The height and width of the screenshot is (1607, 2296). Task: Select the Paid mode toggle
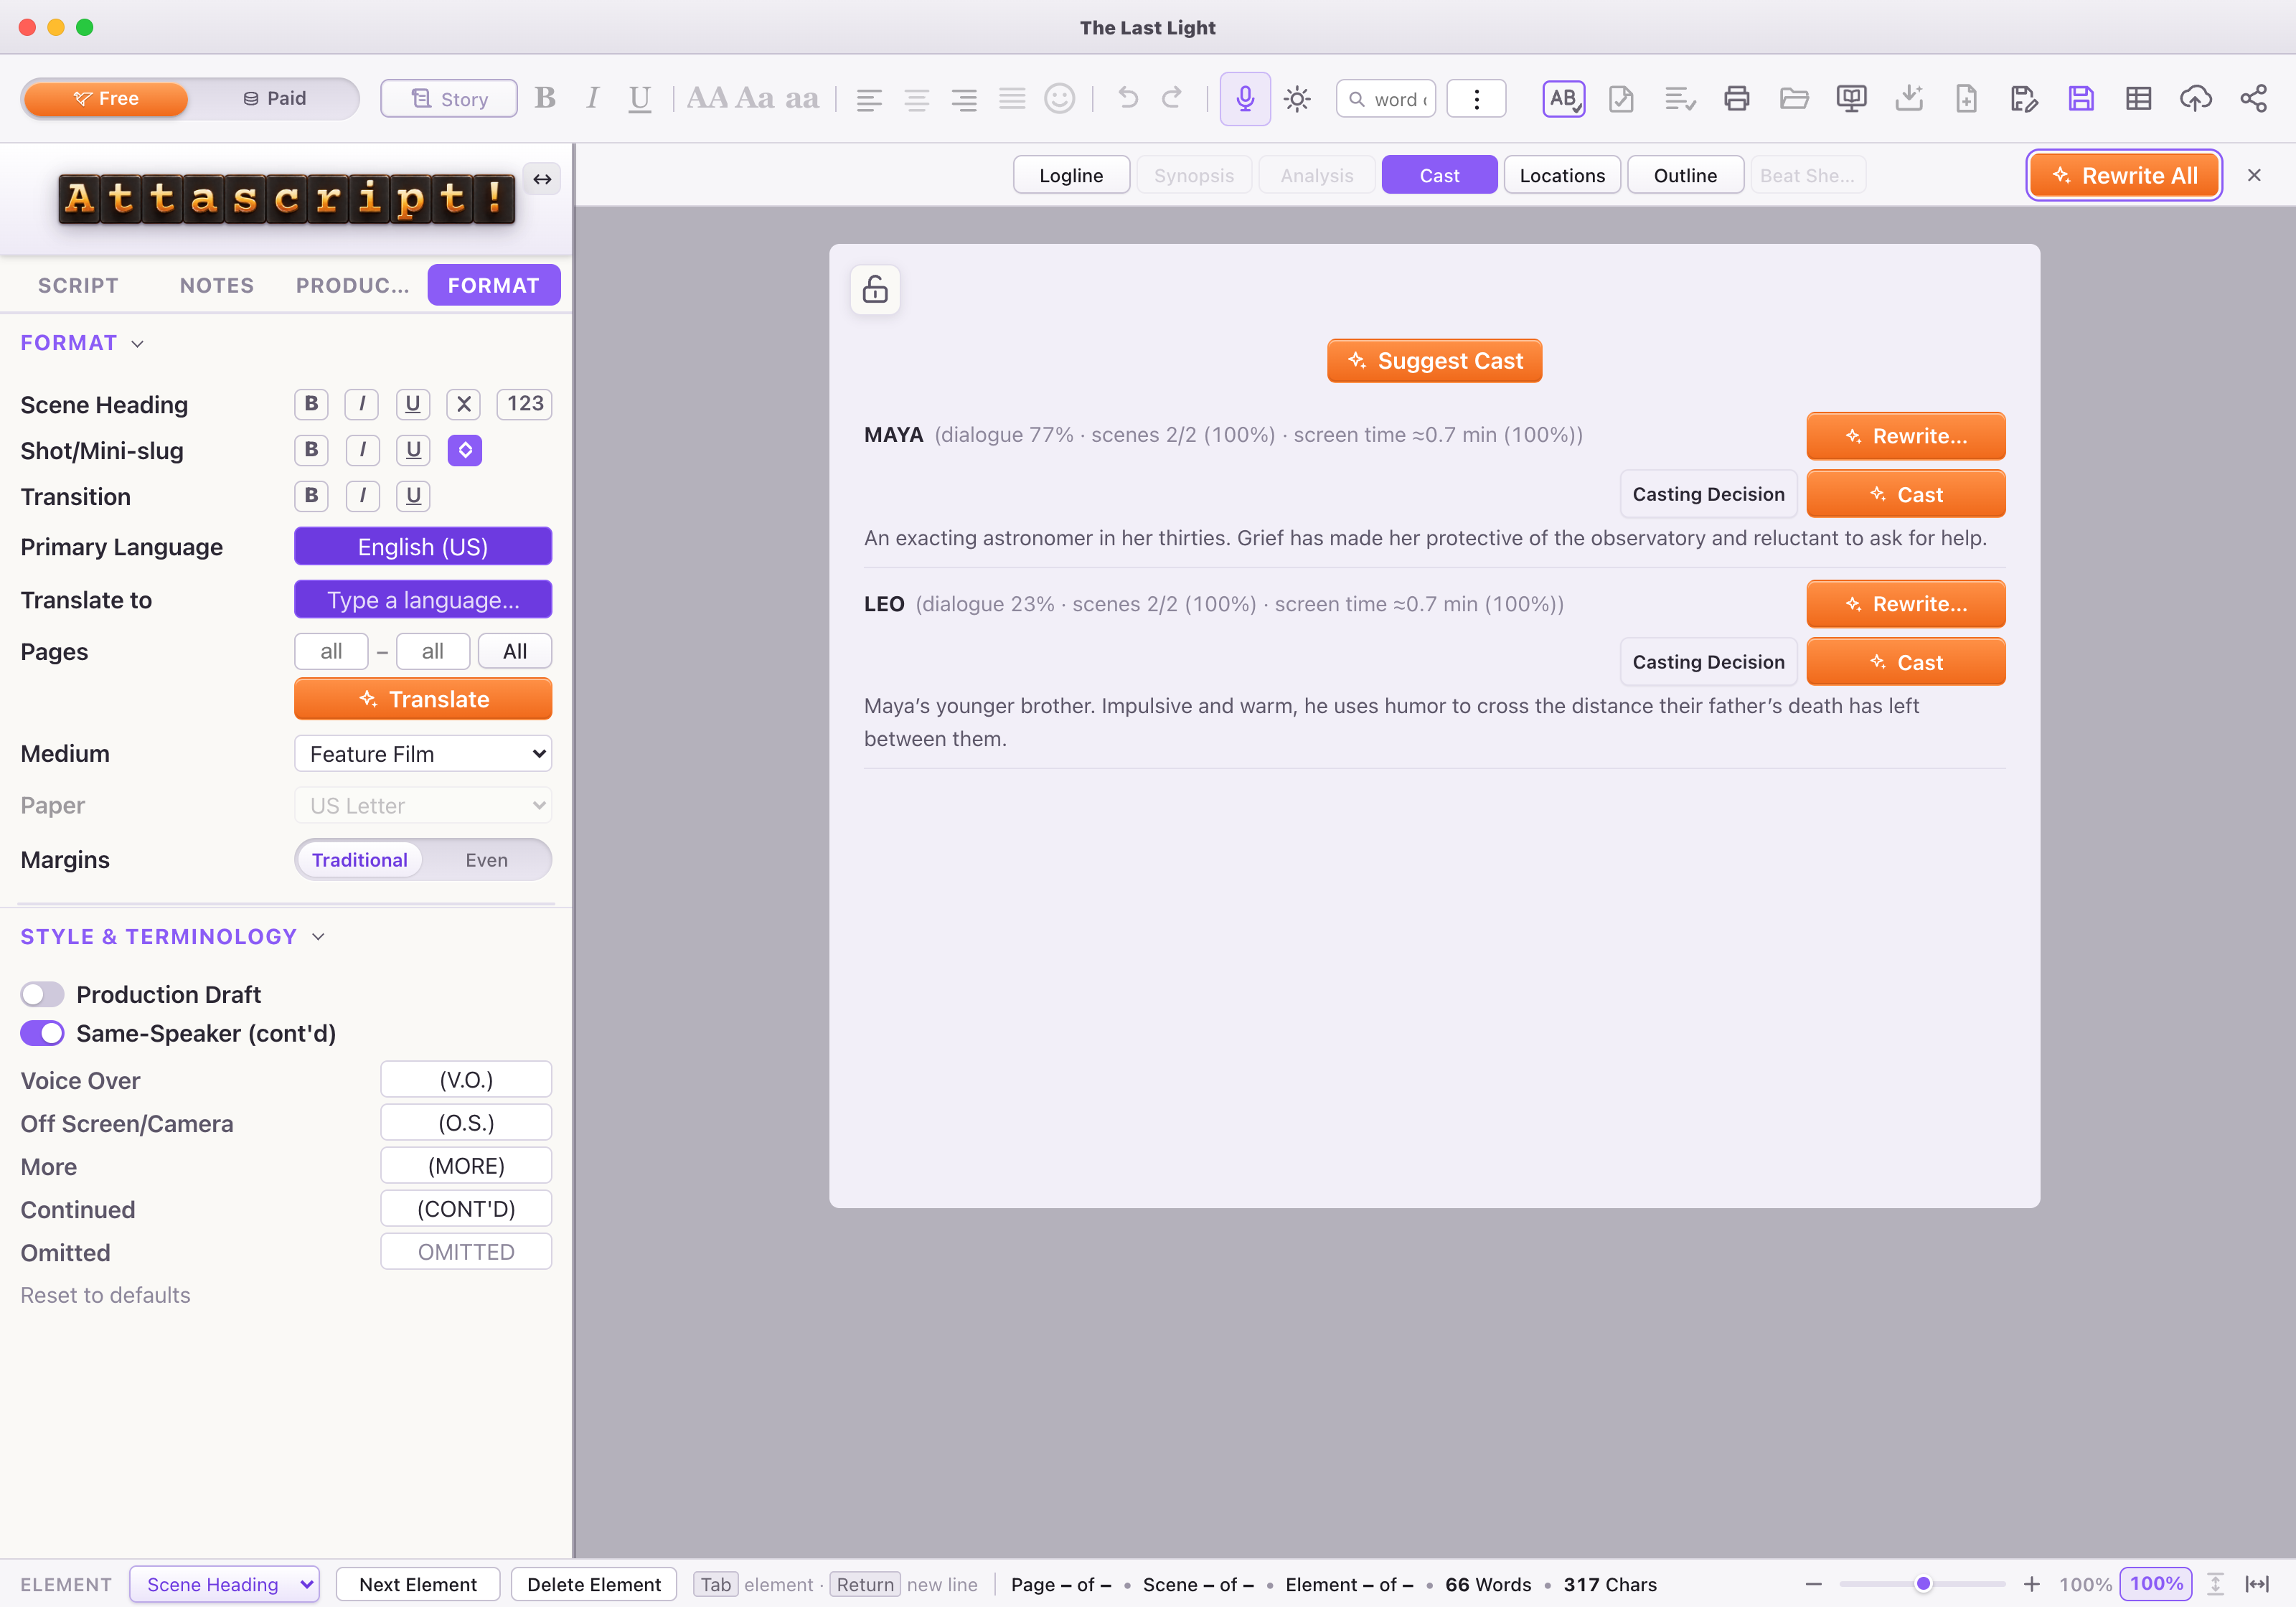click(275, 98)
